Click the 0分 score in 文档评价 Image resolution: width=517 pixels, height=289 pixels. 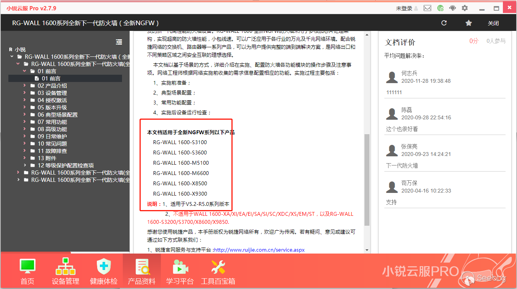click(x=474, y=41)
